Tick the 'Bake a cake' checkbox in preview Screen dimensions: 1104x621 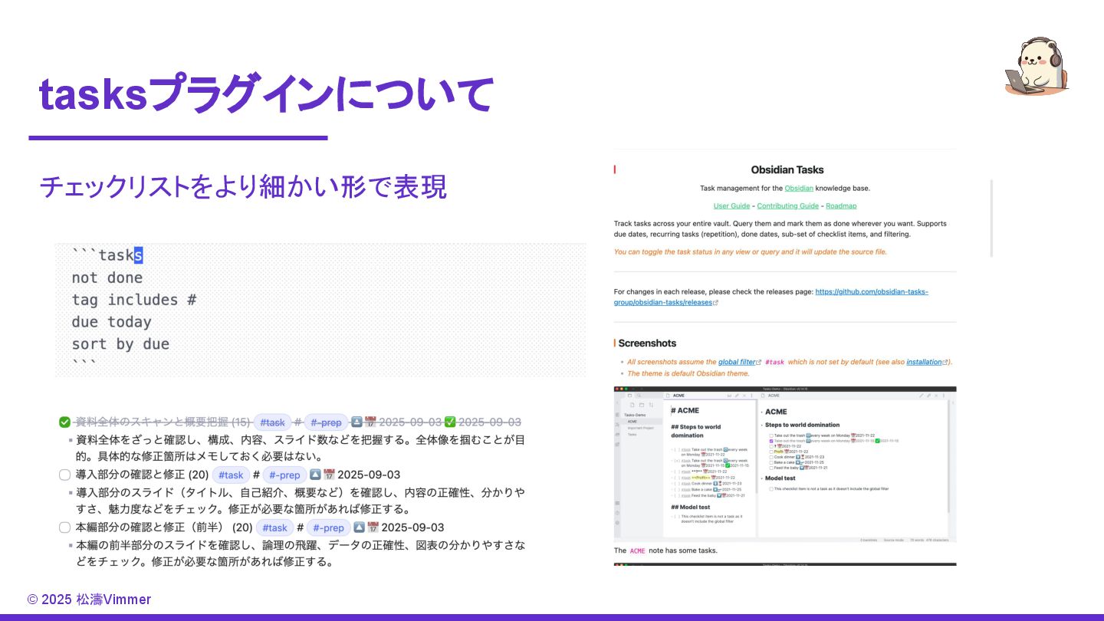pyautogui.click(x=771, y=462)
